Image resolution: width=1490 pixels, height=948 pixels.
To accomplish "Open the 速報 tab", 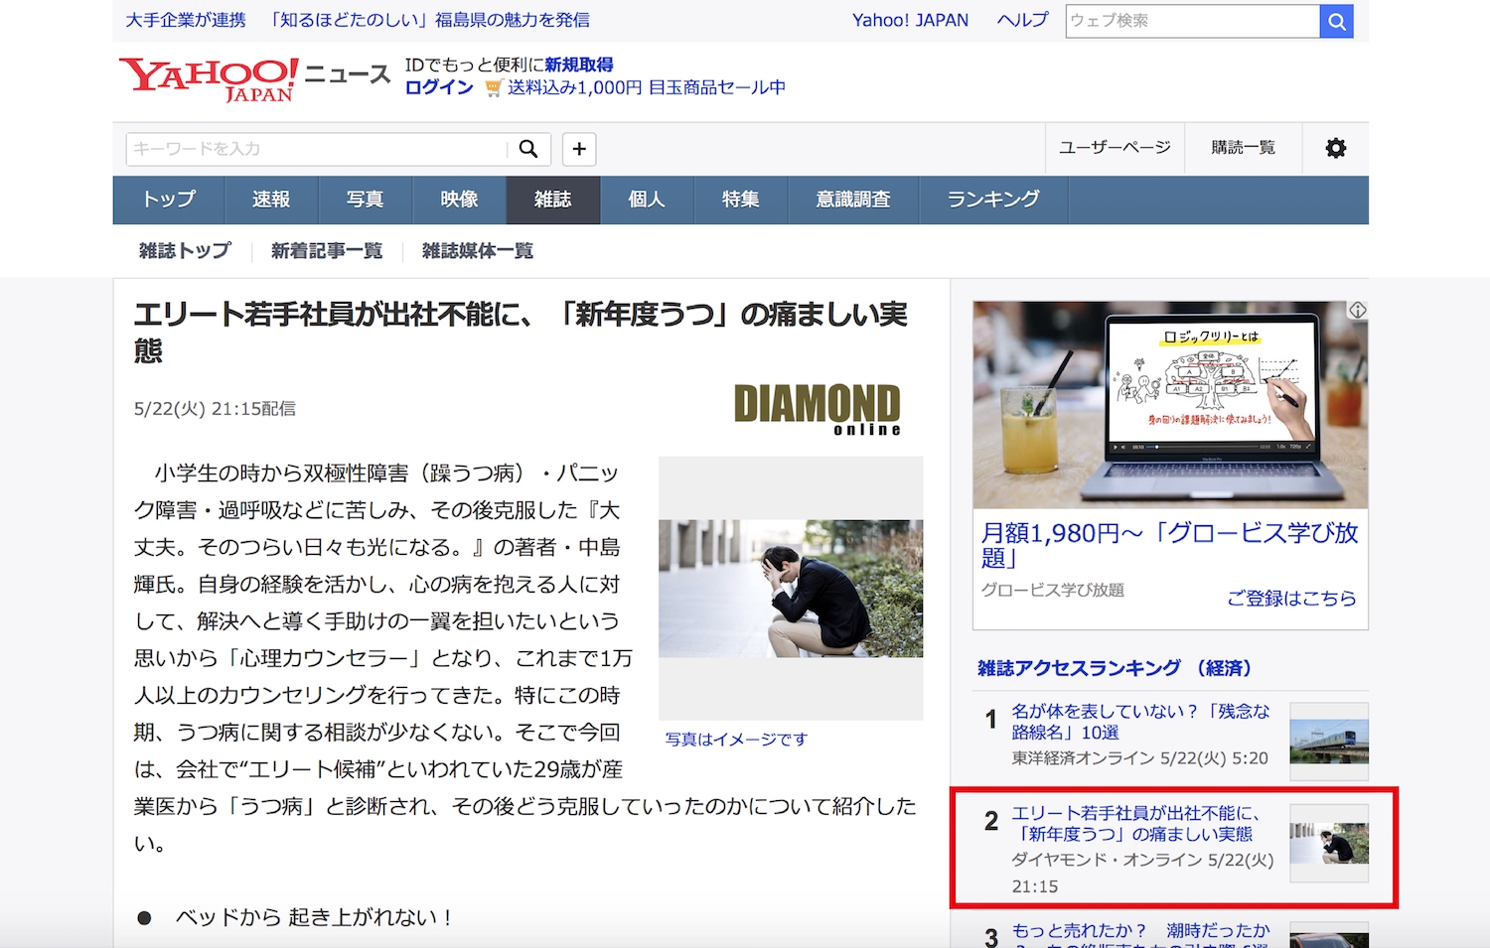I will pyautogui.click(x=271, y=200).
